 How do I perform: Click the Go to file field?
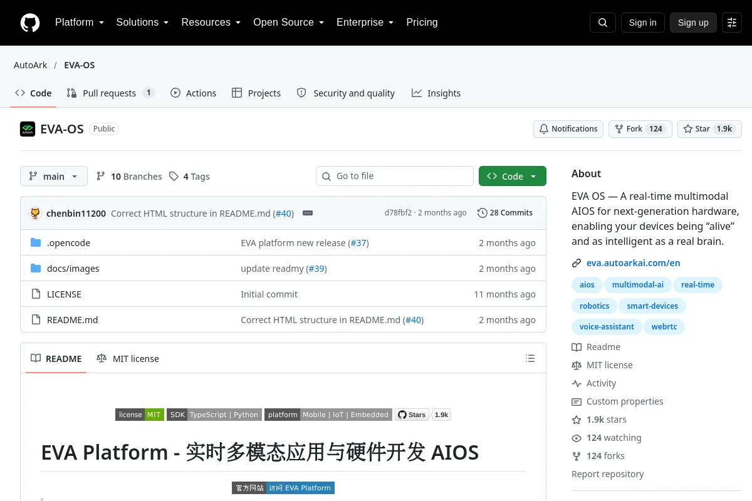pos(395,177)
